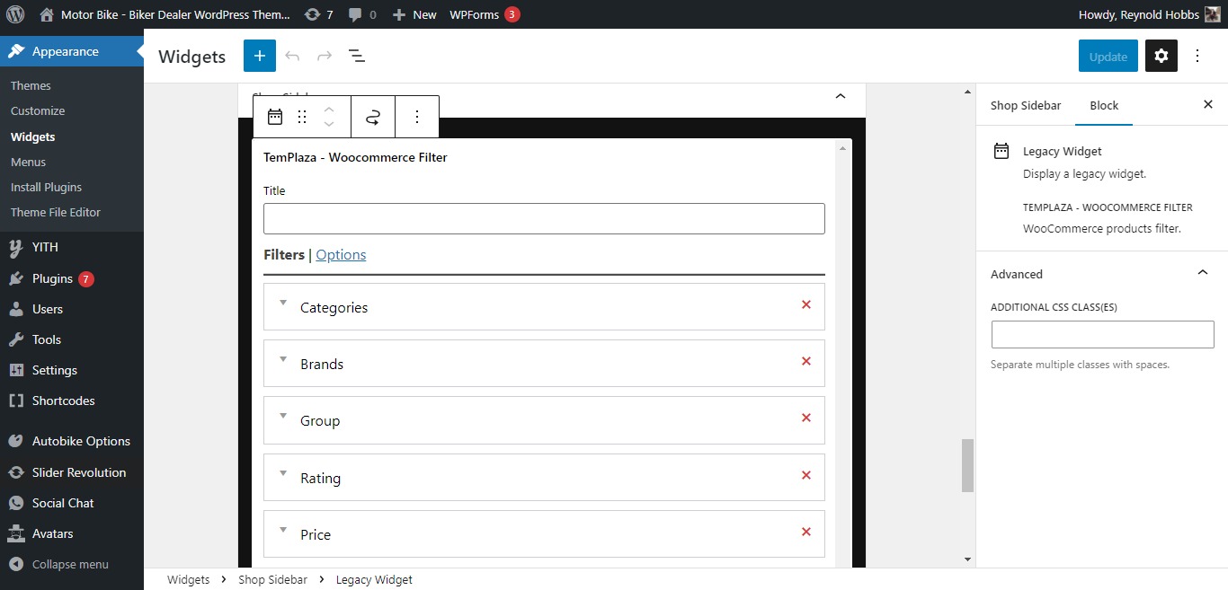Switch to the Options tab link
The width and height of the screenshot is (1228, 590).
click(x=341, y=254)
